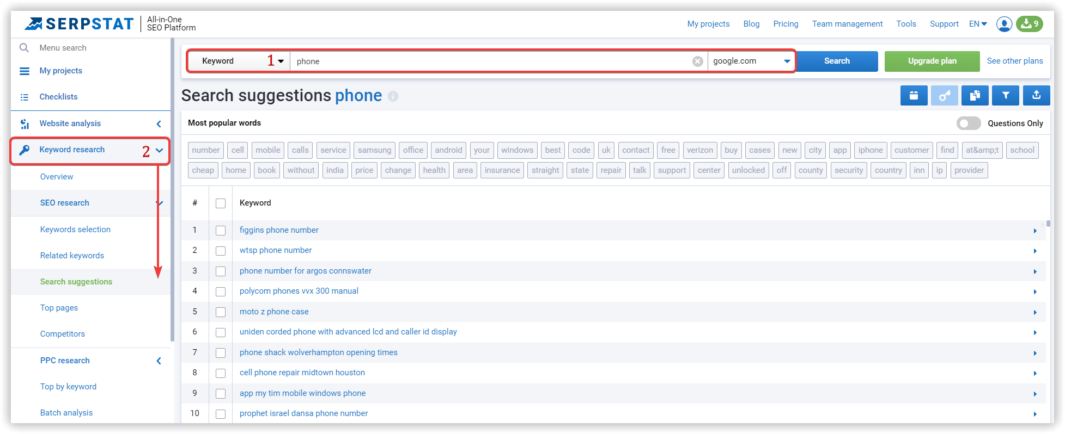This screenshot has height=434, width=1065.
Task: Select the samsung popular word tag
Action: click(374, 150)
